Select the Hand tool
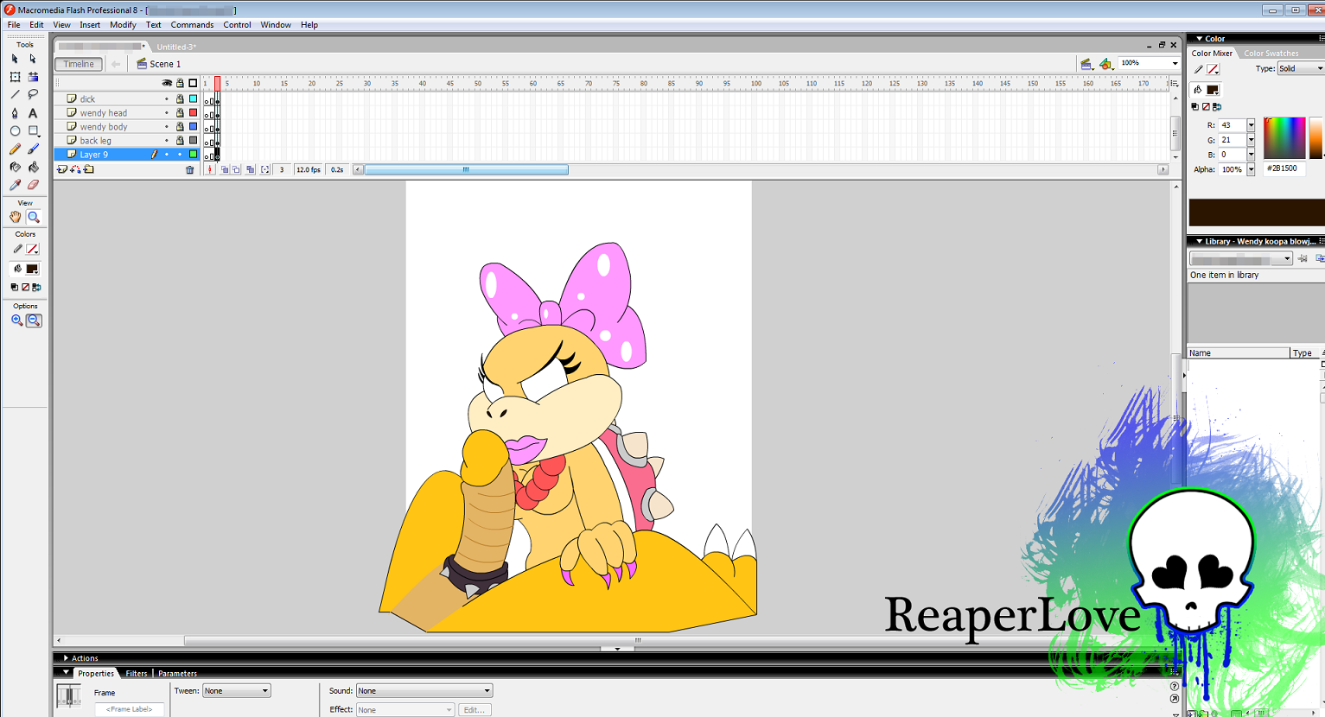This screenshot has width=1325, height=717. pos(15,217)
